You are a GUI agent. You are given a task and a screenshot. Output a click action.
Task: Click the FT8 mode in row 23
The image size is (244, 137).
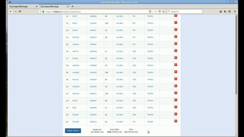click(x=134, y=30)
